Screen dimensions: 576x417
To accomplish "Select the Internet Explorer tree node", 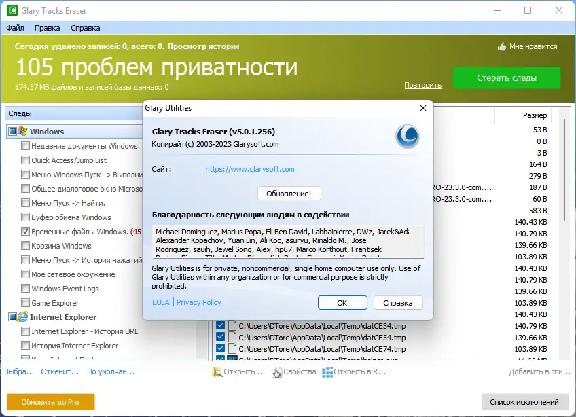I will 62,316.
